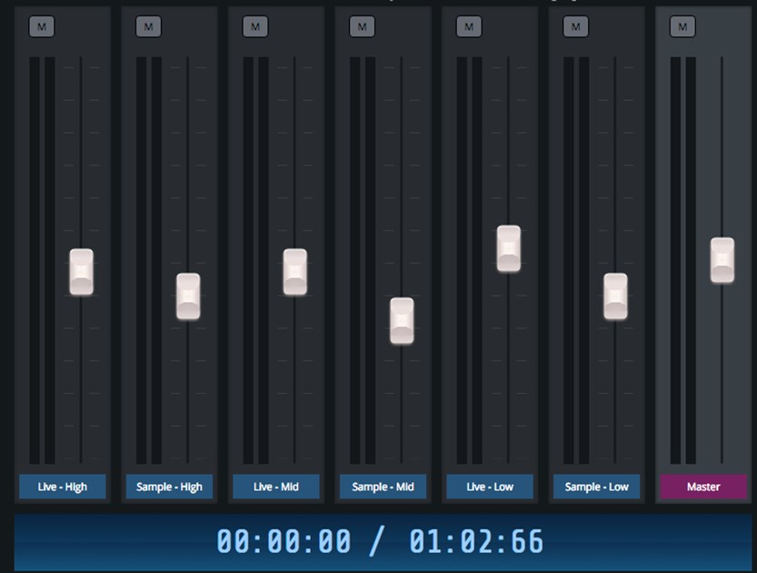Click the purple Master label

tap(703, 487)
